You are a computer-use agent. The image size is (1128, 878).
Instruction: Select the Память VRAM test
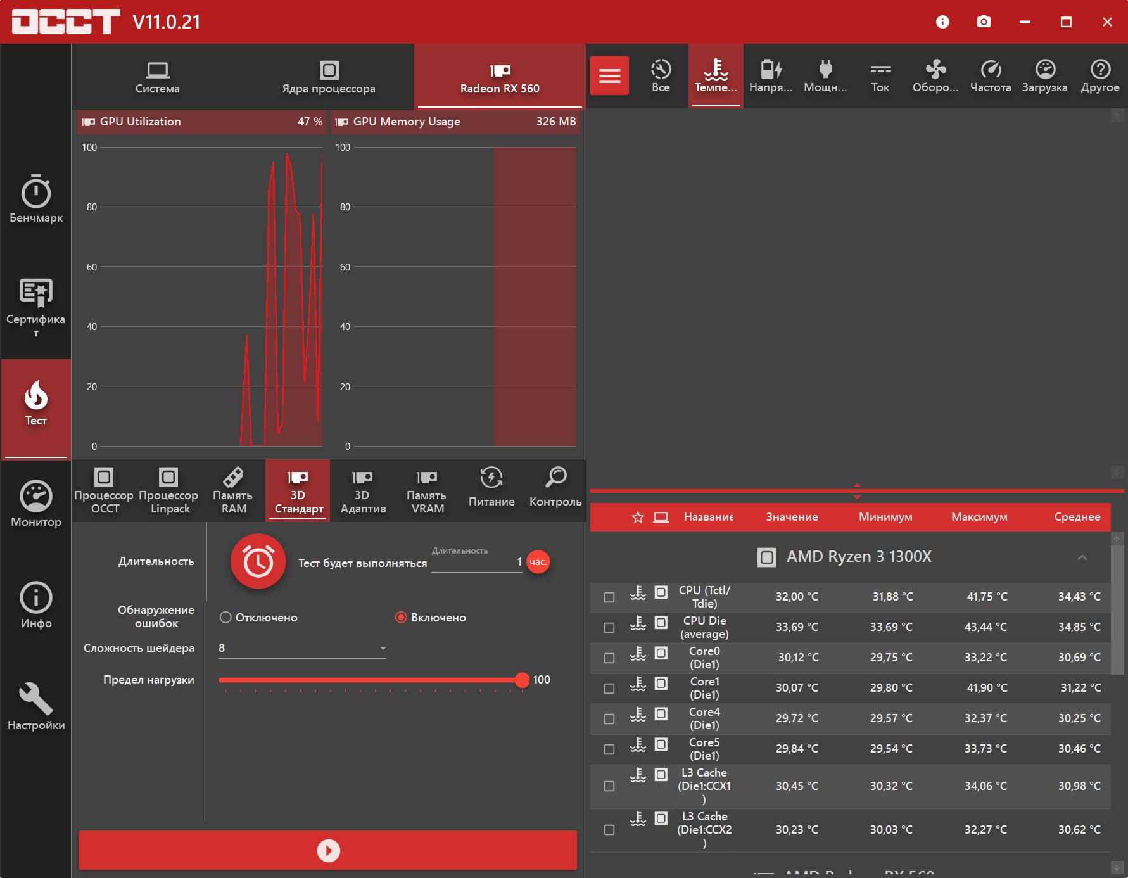(x=427, y=490)
